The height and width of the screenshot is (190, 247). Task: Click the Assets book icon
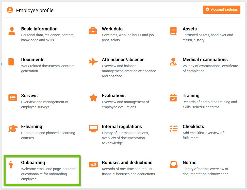click(173, 31)
